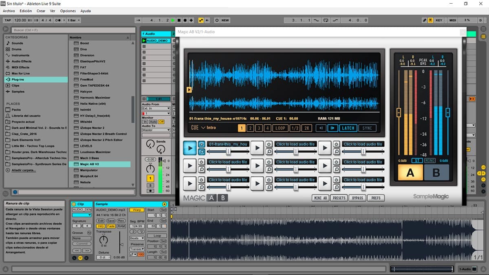Viewport: 489px width, 275px height.
Task: Open the Opciones menu
Action: (68, 11)
